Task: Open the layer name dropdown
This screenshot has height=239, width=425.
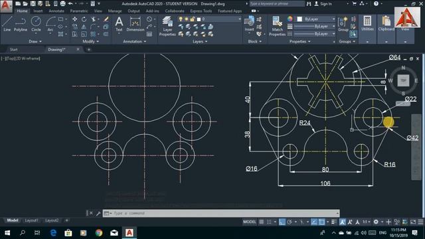Action: click(x=210, y=19)
